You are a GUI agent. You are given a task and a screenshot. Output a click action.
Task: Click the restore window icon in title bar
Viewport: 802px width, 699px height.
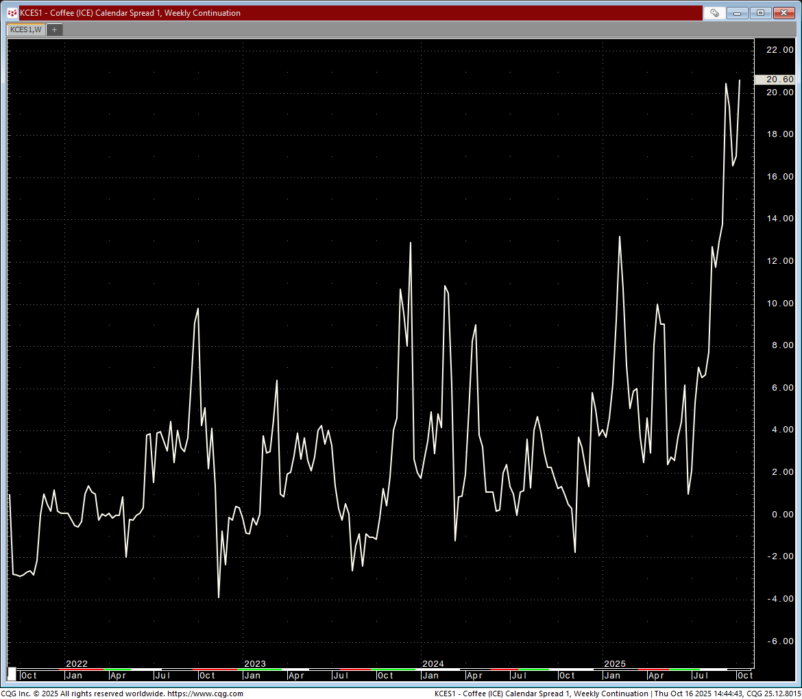pyautogui.click(x=761, y=12)
